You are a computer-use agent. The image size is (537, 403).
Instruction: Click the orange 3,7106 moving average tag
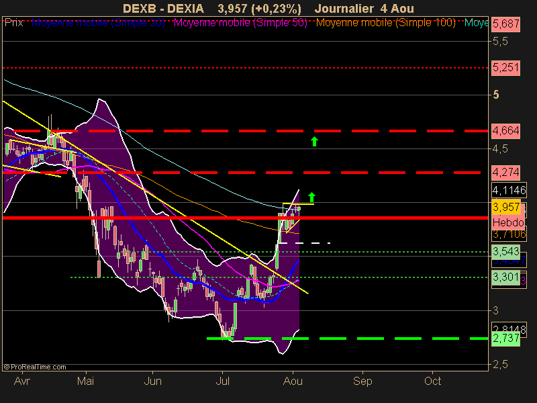509,234
